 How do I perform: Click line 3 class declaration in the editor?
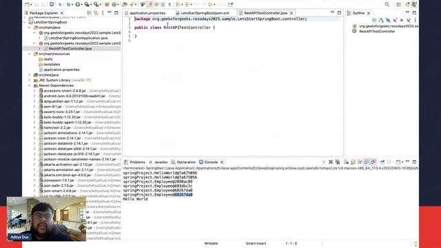click(x=174, y=28)
